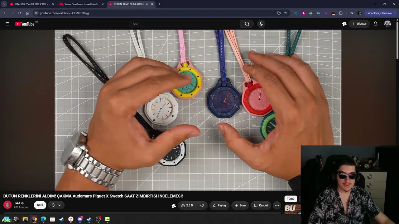The width and height of the screenshot is (399, 224).
Task: Open the TAA channel avatar
Action: (7, 205)
